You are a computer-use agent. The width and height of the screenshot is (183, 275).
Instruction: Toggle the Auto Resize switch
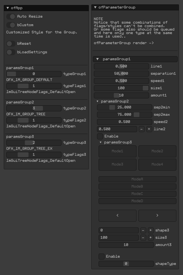[x=11, y=16]
